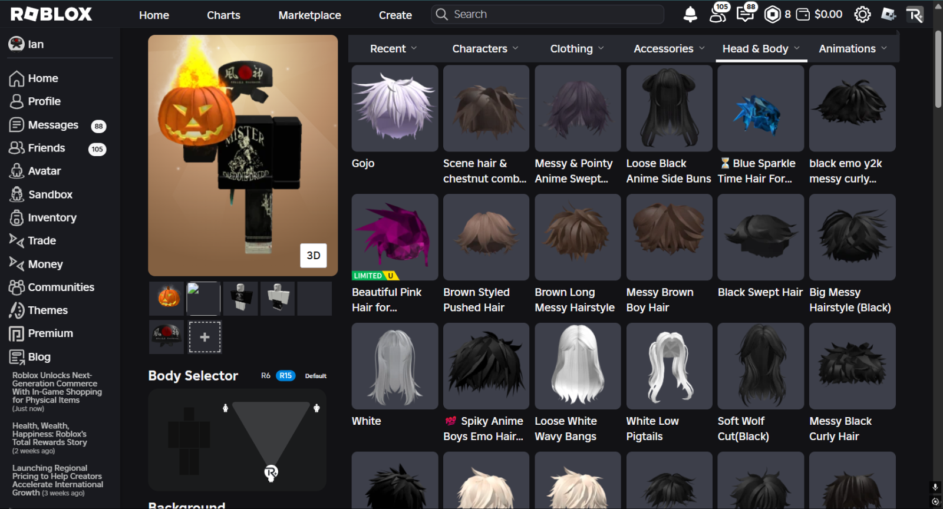Screen dimensions: 943x509
Task: Click the microphone icon at bottom right
Action: click(x=935, y=487)
